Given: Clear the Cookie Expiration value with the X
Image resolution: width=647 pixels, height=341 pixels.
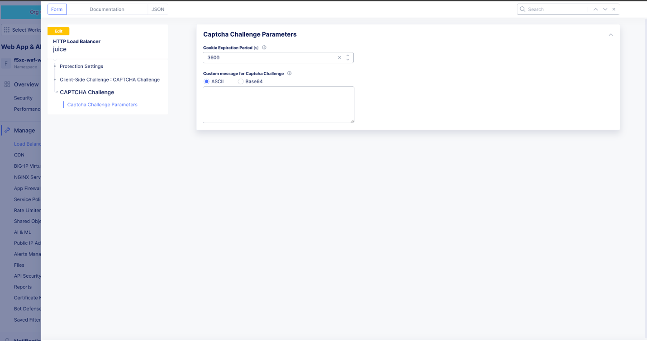Looking at the screenshot, I should (x=339, y=57).
